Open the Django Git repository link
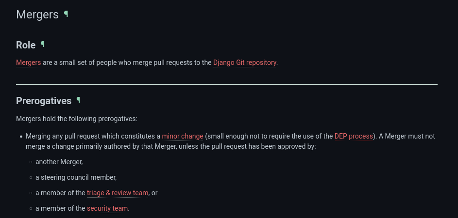458x218 pixels. pyautogui.click(x=245, y=62)
